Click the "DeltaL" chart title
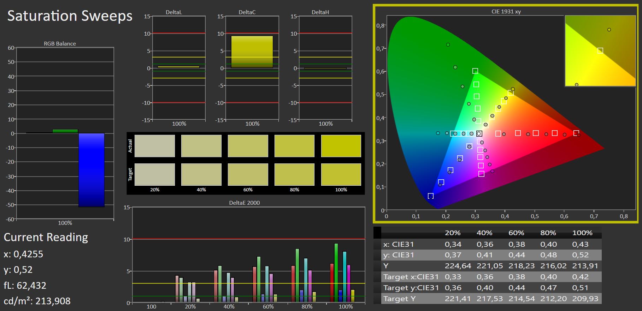The image size is (642, 311). (x=174, y=12)
